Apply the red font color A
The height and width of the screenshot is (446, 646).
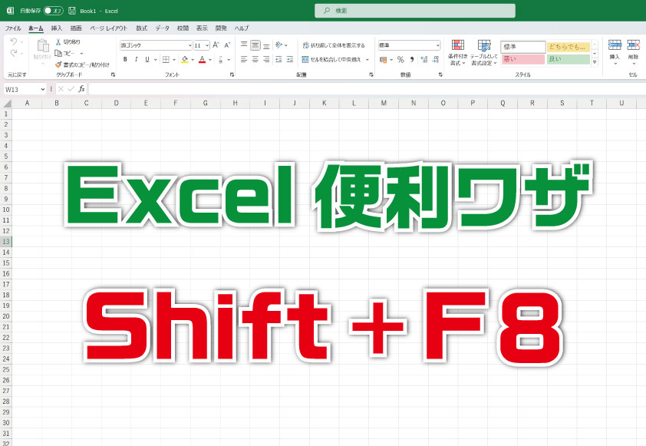(203, 59)
